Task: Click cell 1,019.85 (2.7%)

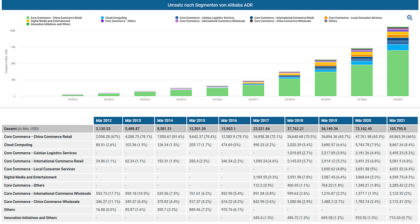Action: coord(299,153)
